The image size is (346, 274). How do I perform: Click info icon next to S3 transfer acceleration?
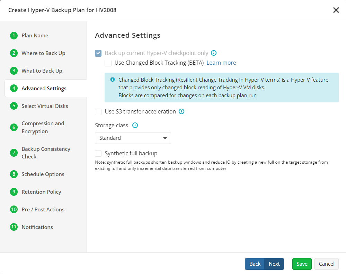tap(181, 111)
